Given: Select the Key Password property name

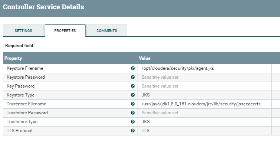Looking at the screenshot, I should [20, 86].
